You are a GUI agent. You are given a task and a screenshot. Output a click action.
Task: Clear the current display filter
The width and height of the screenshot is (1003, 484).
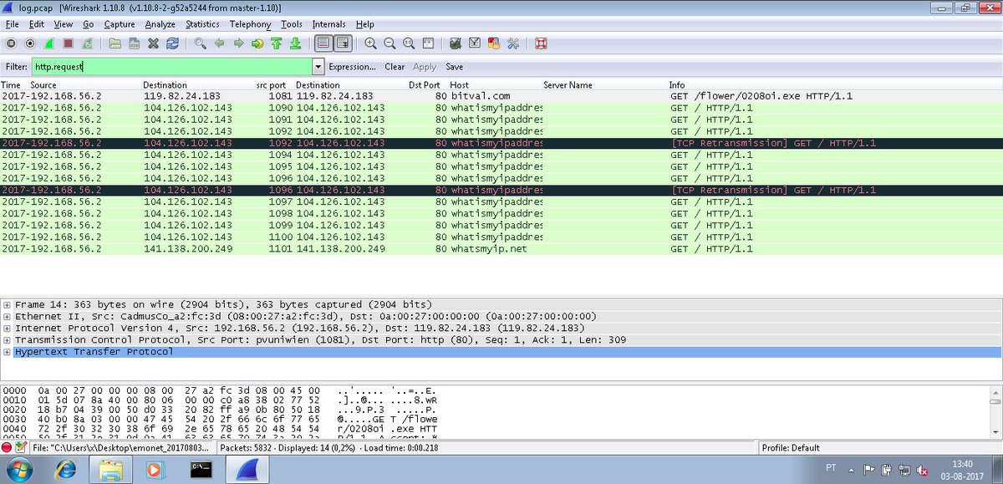pyautogui.click(x=393, y=67)
